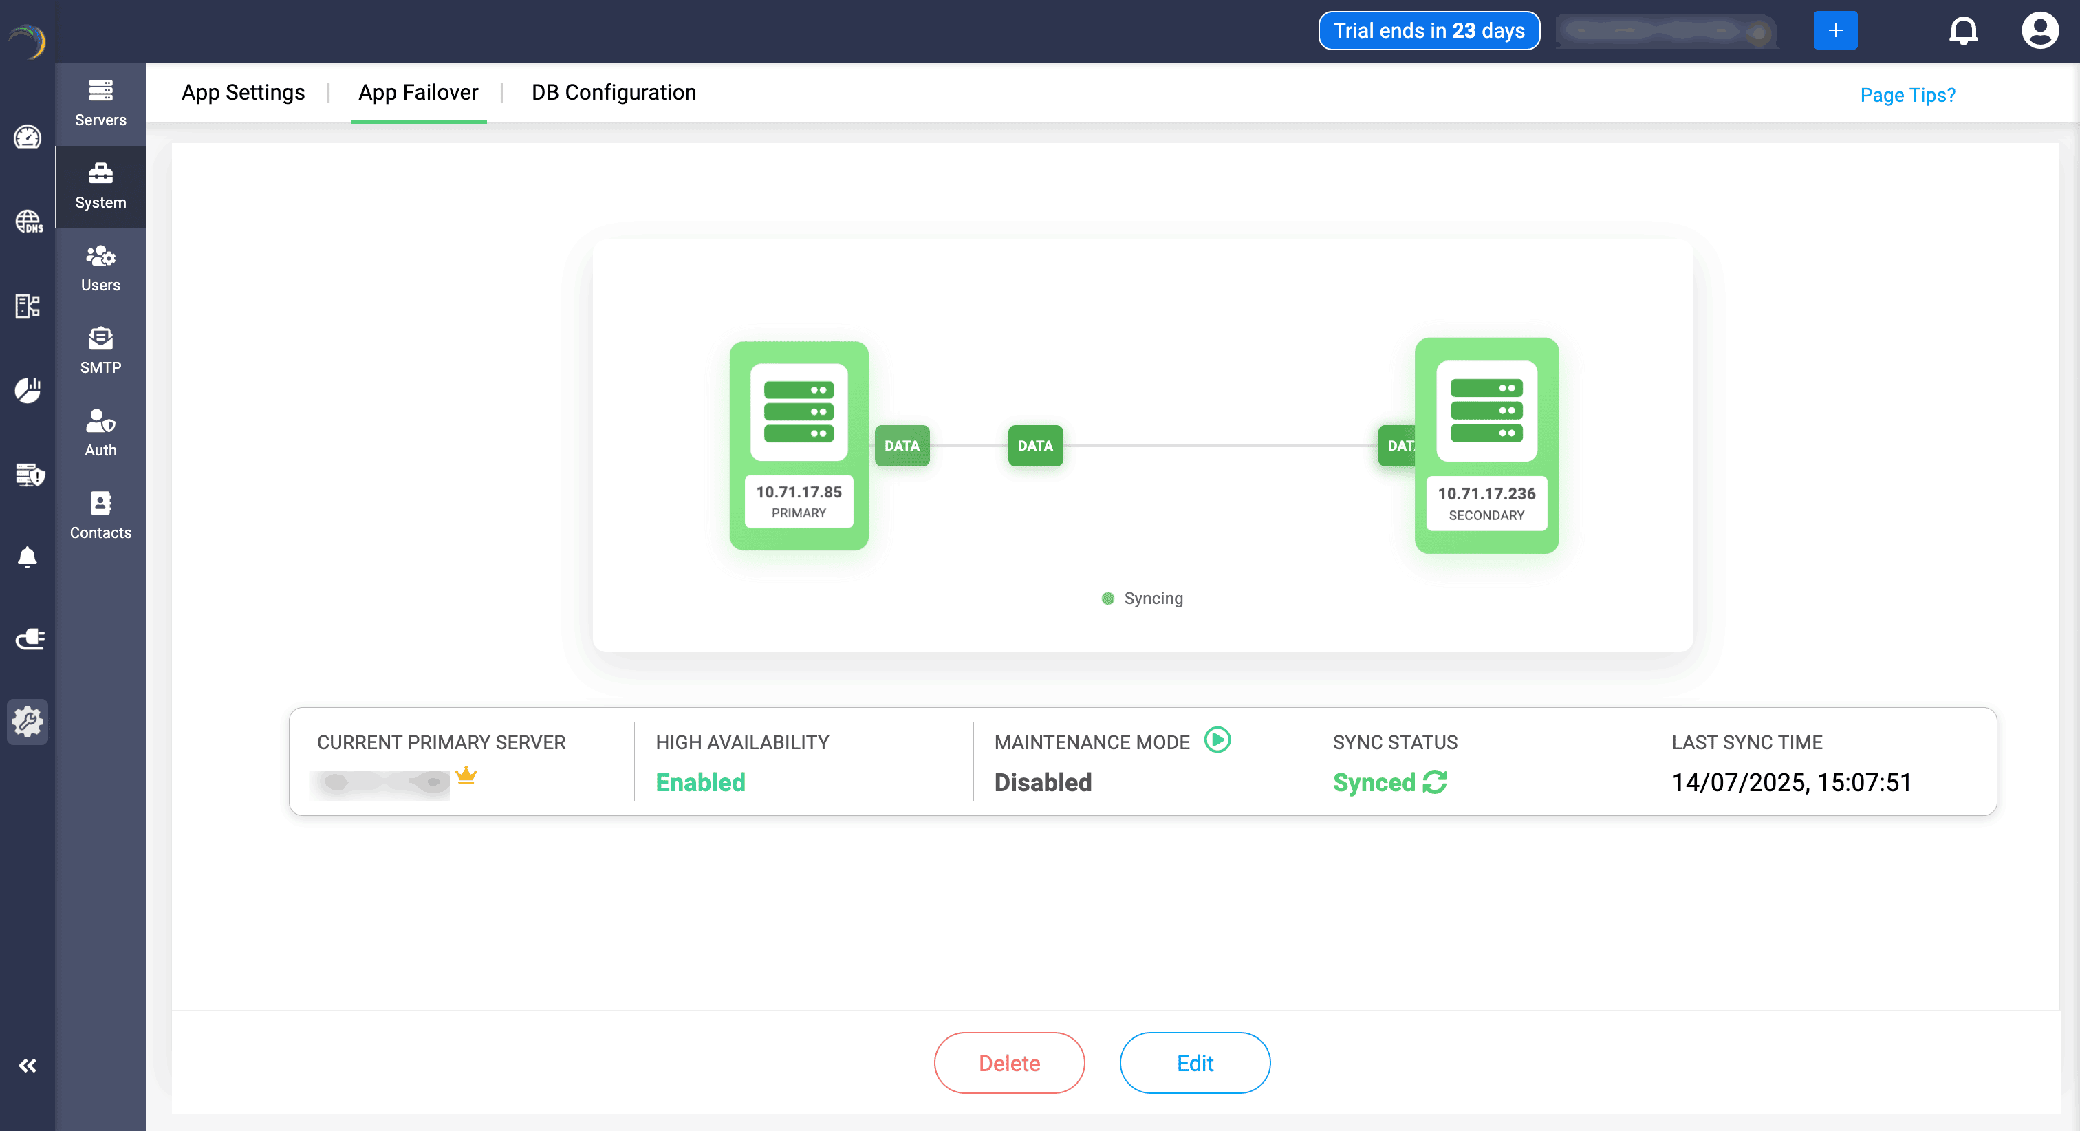Click the server shield security sidebar icon
The width and height of the screenshot is (2080, 1131).
click(29, 474)
